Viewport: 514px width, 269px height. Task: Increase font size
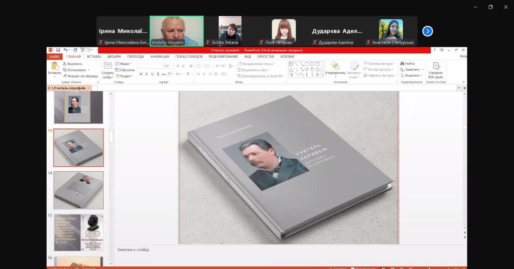[x=177, y=66]
